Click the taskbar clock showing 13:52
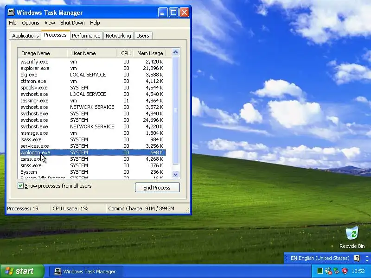 pos(358,271)
